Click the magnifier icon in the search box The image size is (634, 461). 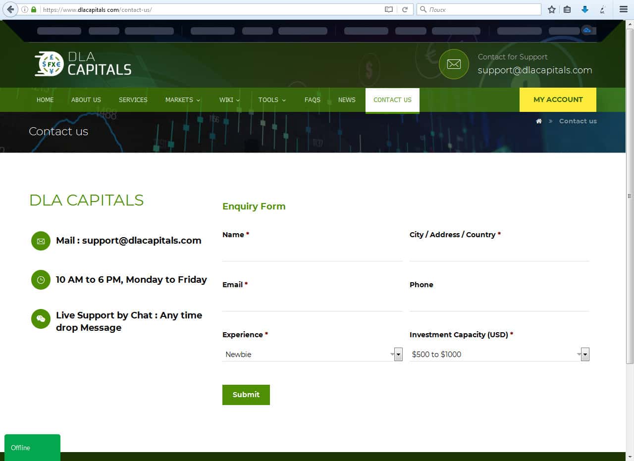tap(423, 9)
